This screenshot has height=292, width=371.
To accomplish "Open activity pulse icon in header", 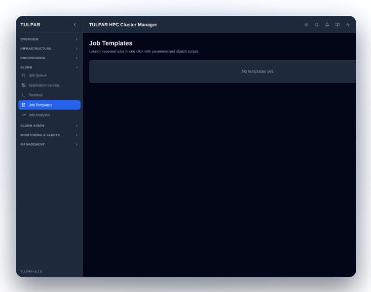I will (348, 25).
